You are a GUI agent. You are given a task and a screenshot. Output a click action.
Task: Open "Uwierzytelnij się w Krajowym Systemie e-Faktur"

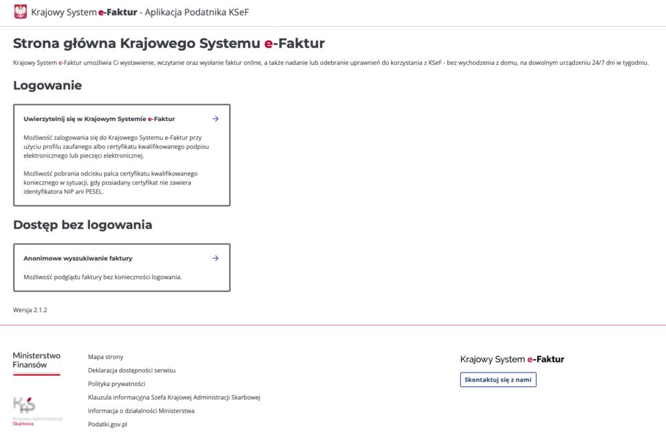[99, 119]
